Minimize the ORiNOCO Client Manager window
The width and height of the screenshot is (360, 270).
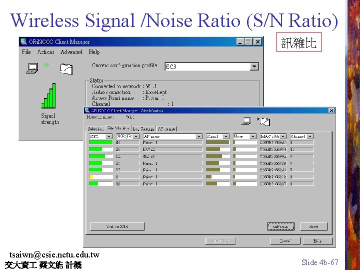240,42
